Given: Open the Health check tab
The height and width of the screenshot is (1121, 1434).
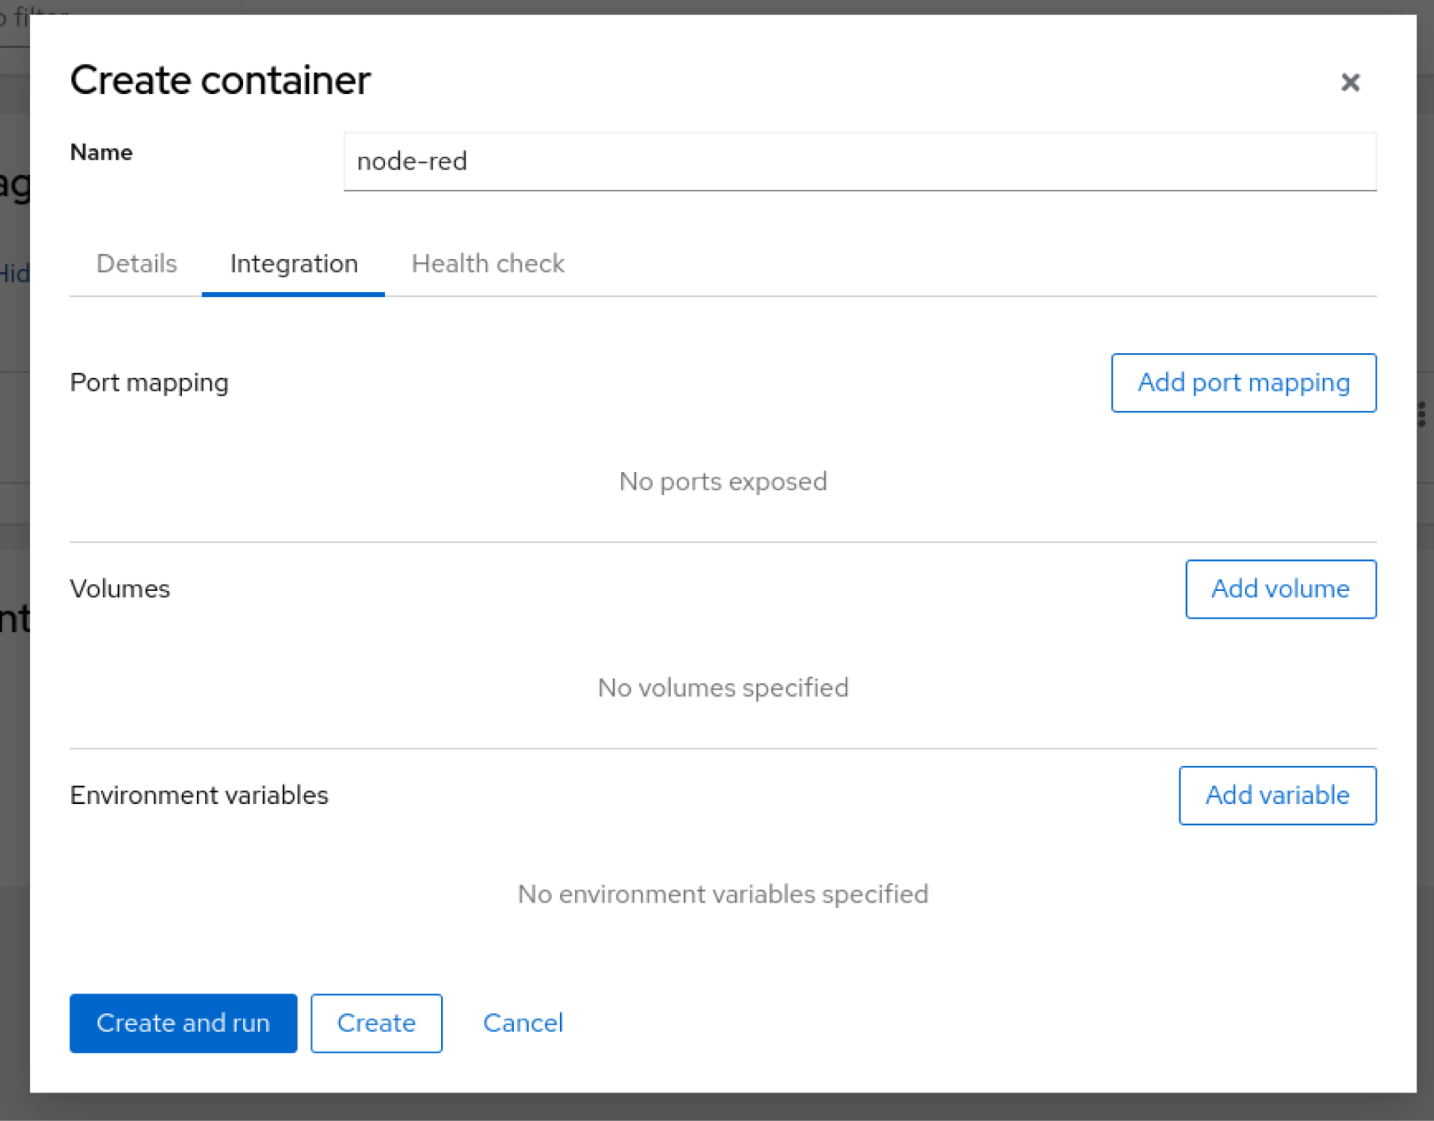Looking at the screenshot, I should 487,264.
